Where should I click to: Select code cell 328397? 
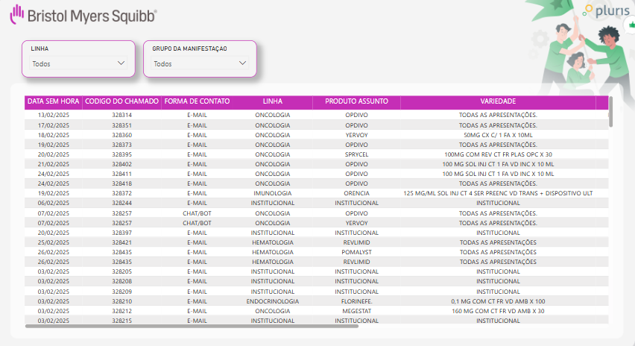pyautogui.click(x=122, y=233)
